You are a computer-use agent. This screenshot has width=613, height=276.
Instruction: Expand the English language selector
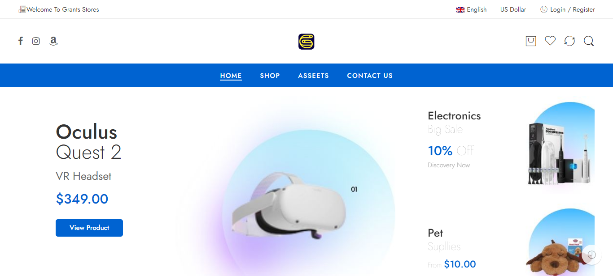472,9
